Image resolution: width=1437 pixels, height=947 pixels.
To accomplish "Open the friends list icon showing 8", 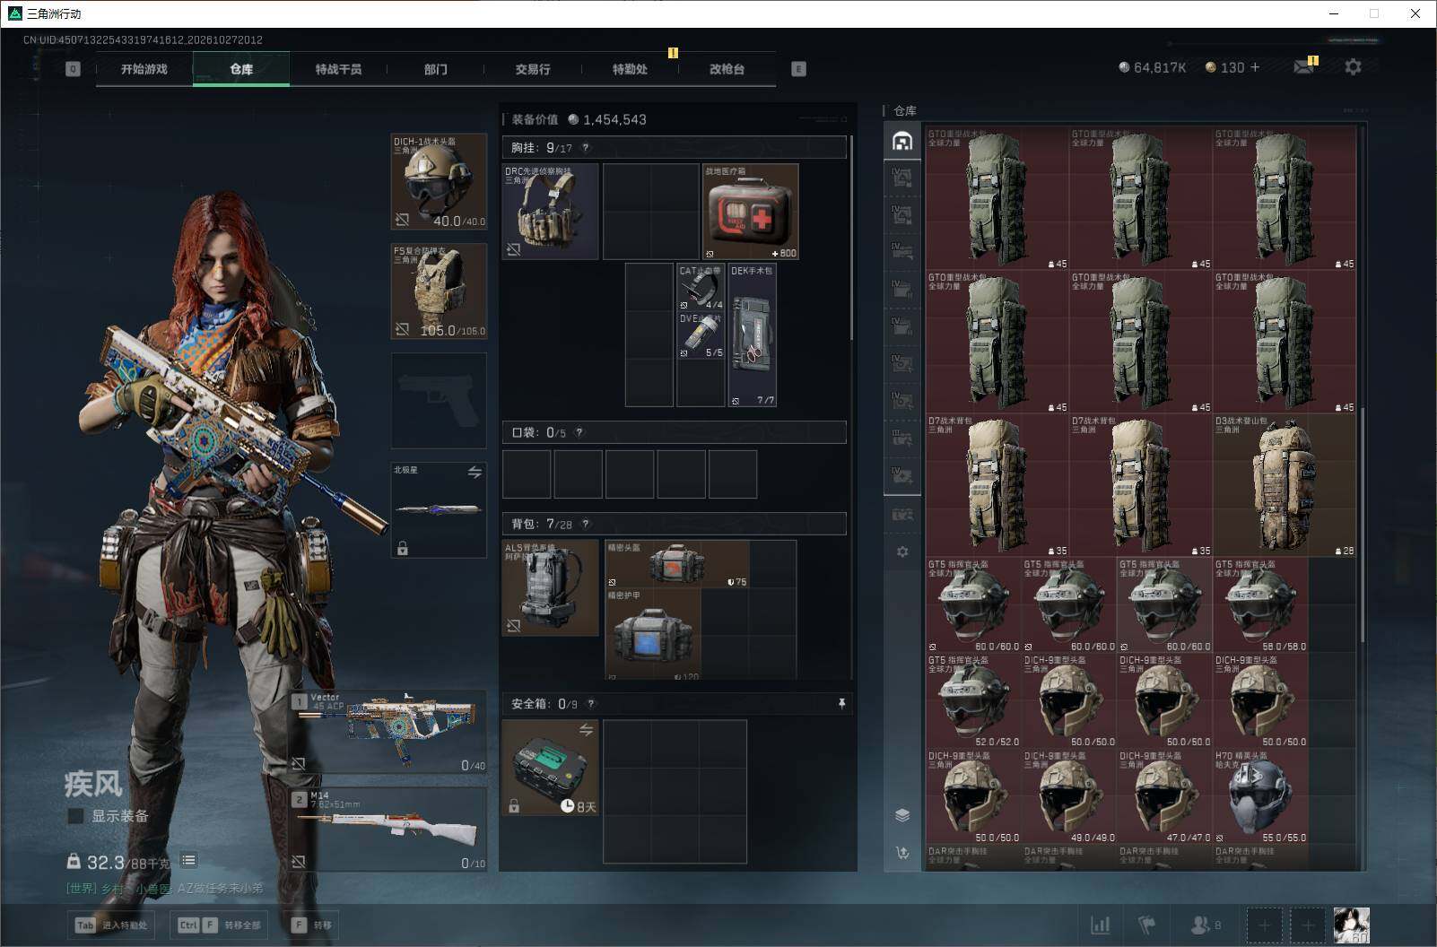I will click(x=1205, y=925).
